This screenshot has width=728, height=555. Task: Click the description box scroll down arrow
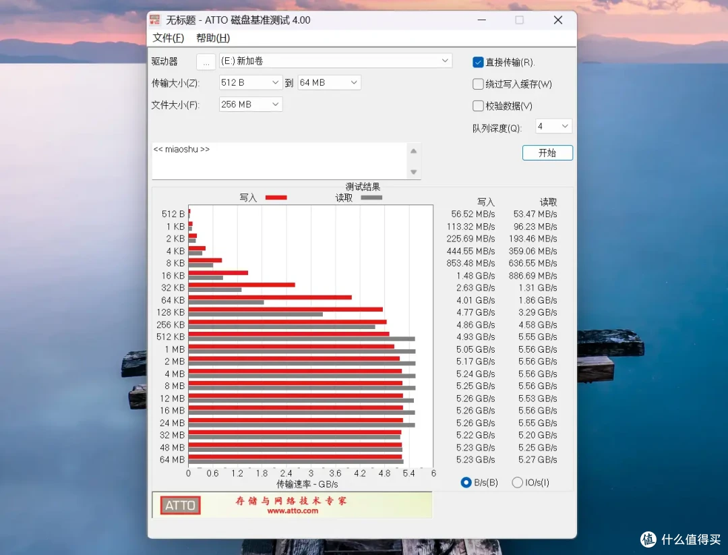point(414,173)
